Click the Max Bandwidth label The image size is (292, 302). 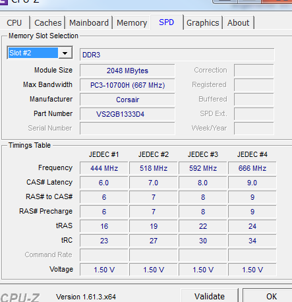pos(47,84)
